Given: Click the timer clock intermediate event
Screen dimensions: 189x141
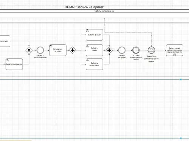Looking at the screenshot, I should (136, 50).
